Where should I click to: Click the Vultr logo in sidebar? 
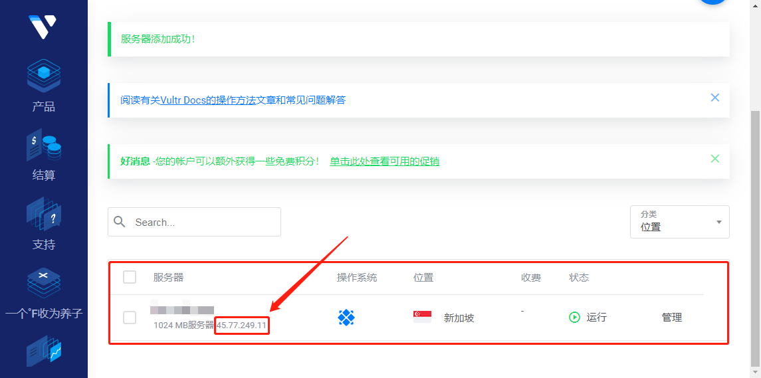(x=43, y=27)
